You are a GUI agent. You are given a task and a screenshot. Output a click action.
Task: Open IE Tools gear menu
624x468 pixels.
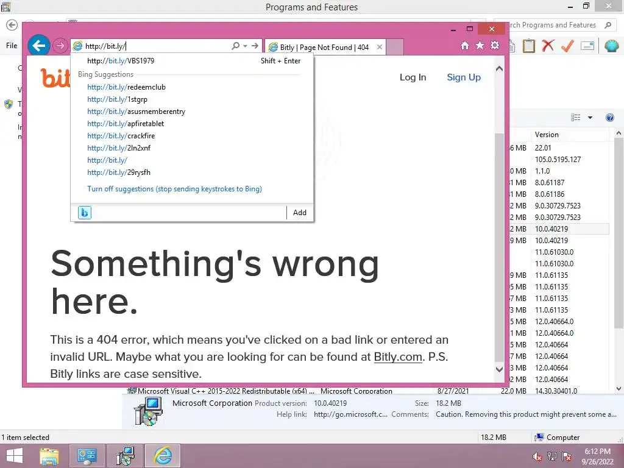[495, 46]
